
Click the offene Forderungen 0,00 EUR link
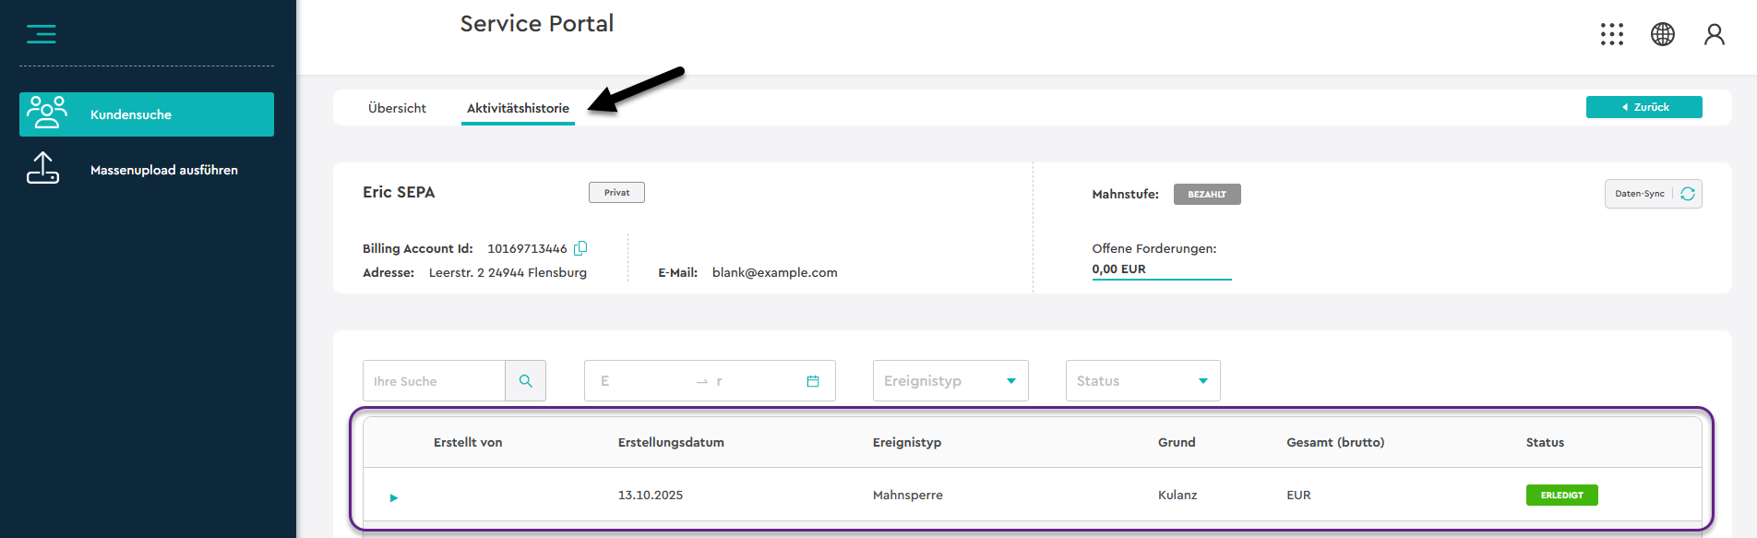coord(1118,269)
